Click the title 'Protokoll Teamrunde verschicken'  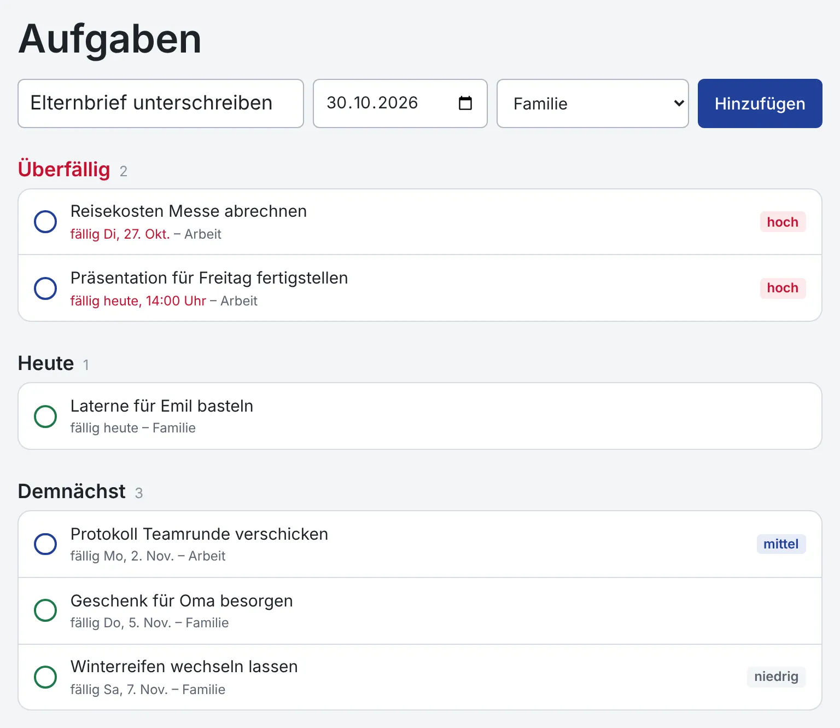[x=200, y=534]
